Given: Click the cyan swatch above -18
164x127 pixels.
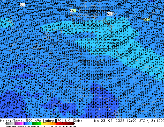Looking at the screenshot, I should point(32,124).
